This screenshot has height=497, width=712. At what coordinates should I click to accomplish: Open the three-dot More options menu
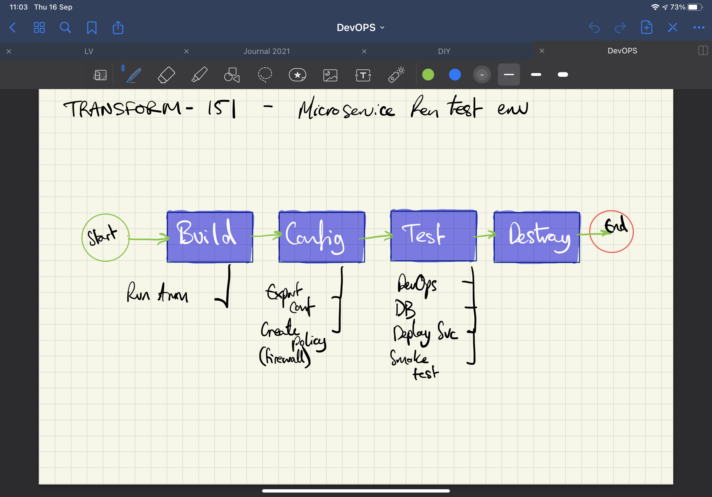pyautogui.click(x=699, y=28)
